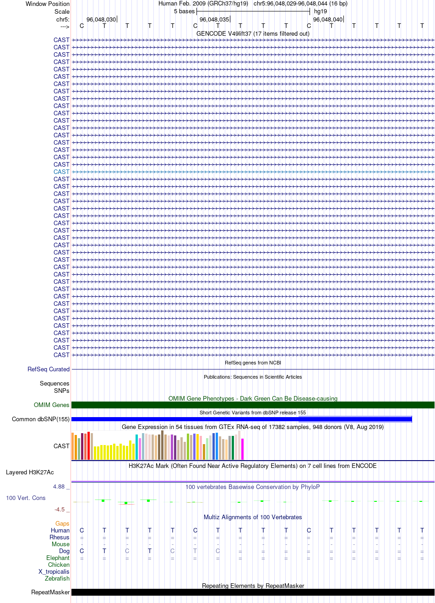Click the GENCODE V49lift37 track title
Screen dimensions: 435x603
pos(253,33)
